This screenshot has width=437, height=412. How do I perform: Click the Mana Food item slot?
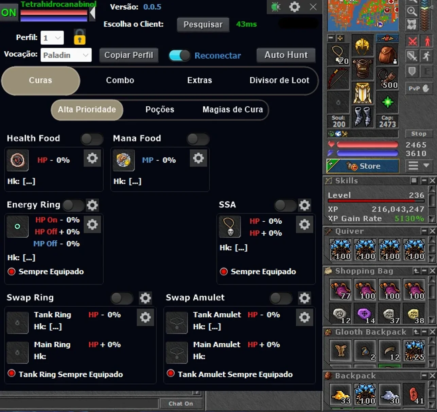point(124,160)
